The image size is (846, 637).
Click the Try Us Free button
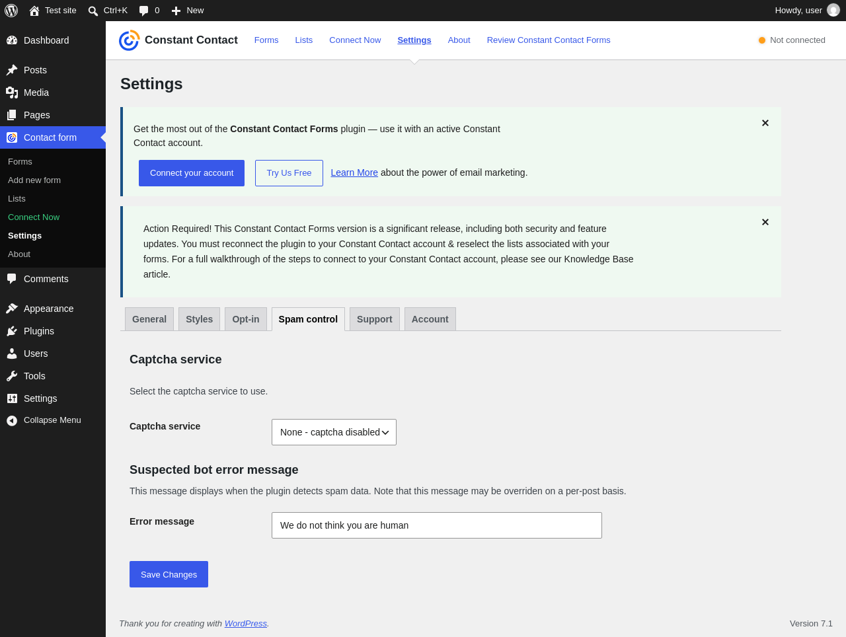pos(289,173)
